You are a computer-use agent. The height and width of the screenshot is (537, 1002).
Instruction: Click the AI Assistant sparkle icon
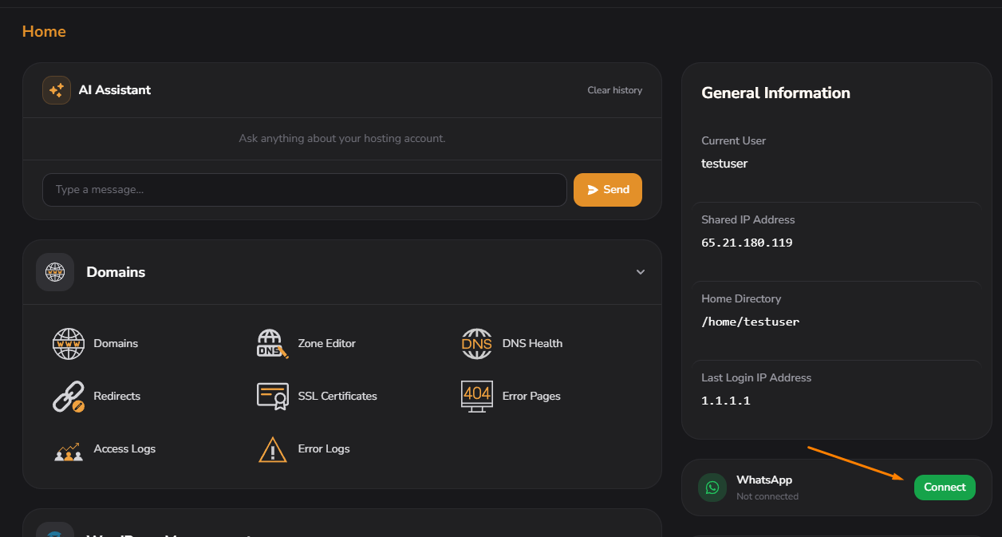pyautogui.click(x=57, y=90)
